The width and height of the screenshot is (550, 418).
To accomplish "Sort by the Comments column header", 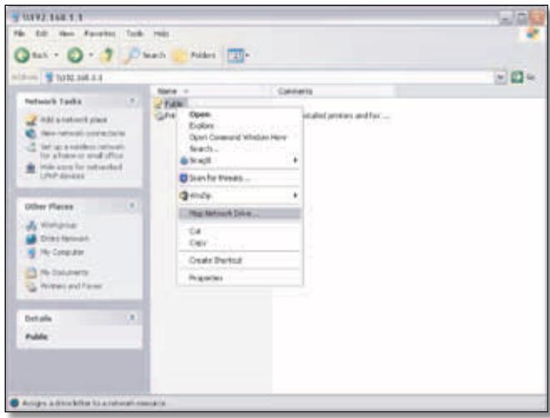I will tap(334, 91).
